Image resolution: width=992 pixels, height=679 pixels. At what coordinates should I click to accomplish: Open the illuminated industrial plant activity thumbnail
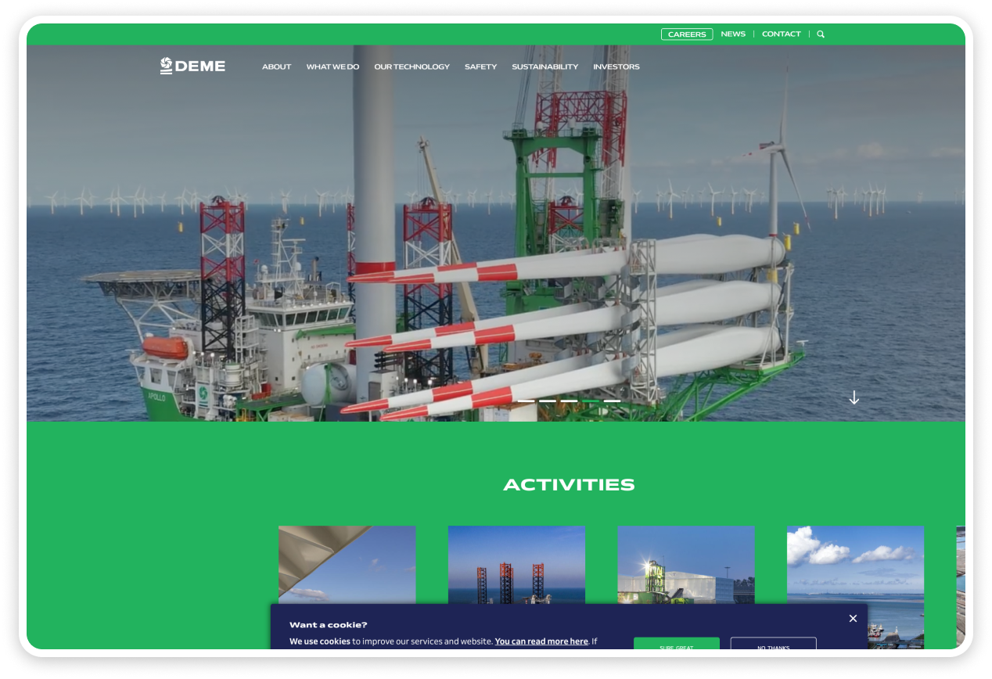click(686, 565)
